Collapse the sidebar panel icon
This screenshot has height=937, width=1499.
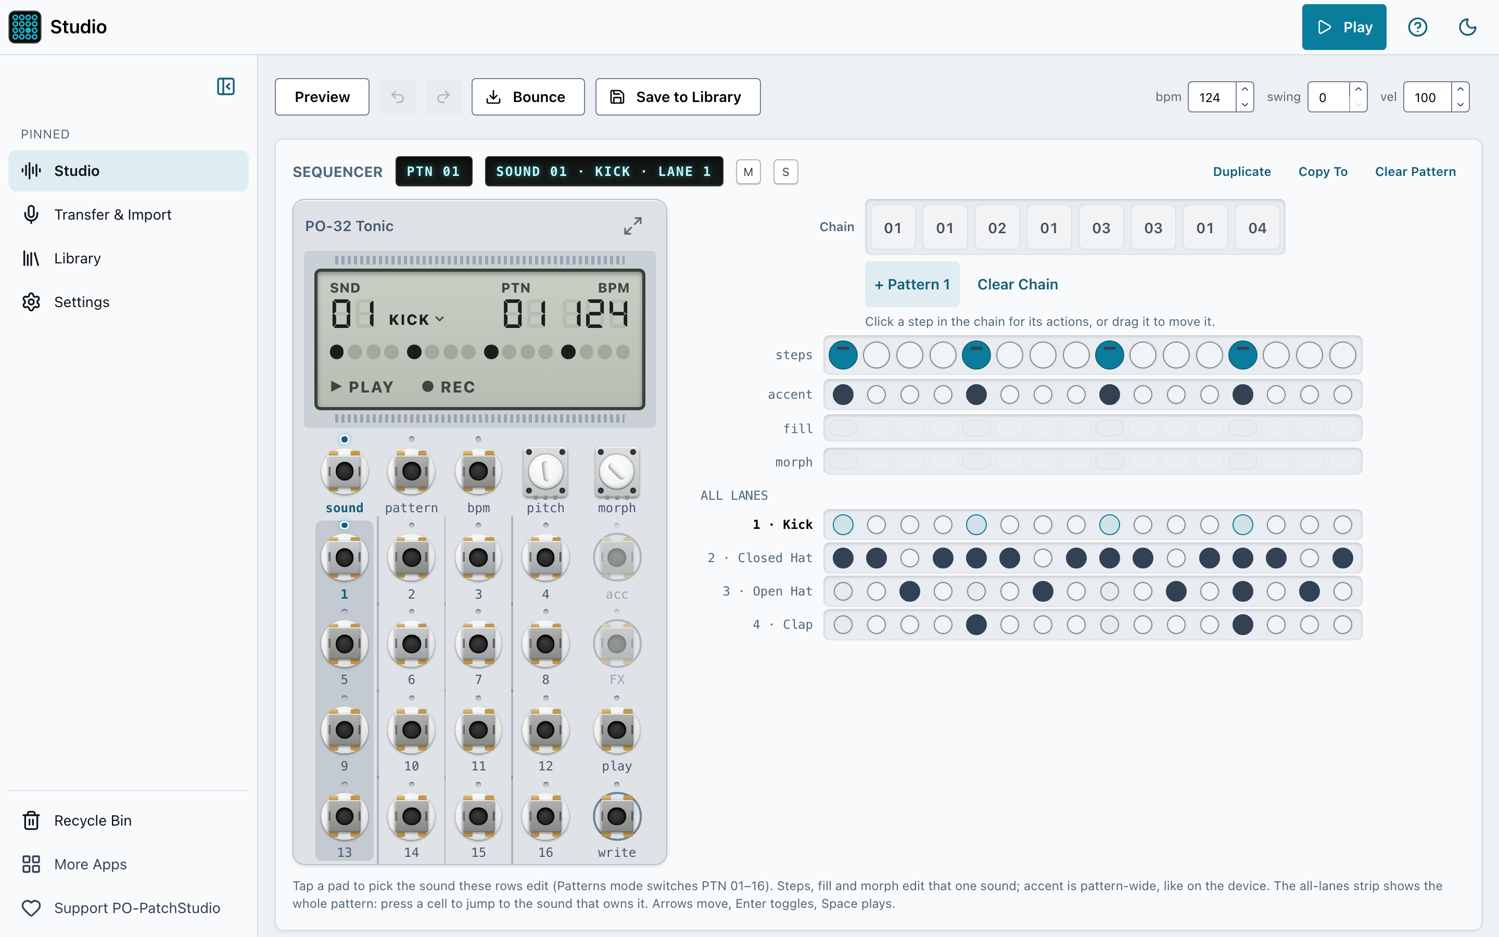pyautogui.click(x=225, y=86)
